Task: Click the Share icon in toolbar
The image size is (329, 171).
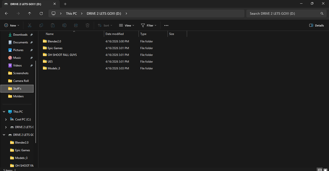Action: (x=76, y=26)
